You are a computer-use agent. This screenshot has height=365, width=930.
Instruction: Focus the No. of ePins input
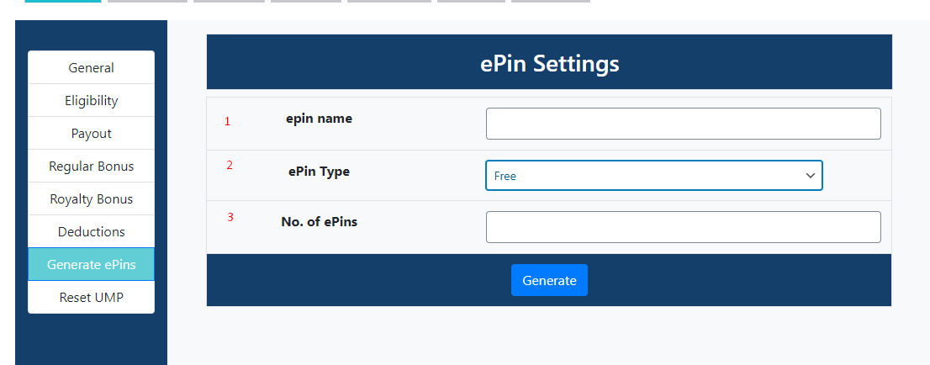pyautogui.click(x=683, y=227)
